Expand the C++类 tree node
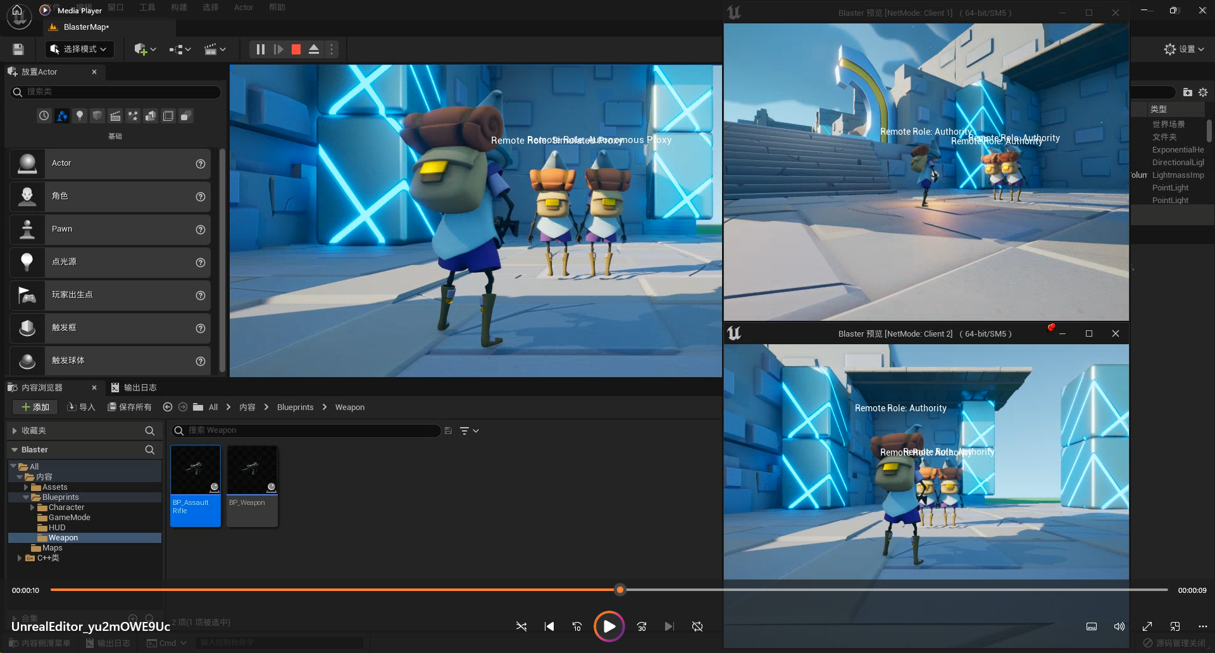 (20, 558)
